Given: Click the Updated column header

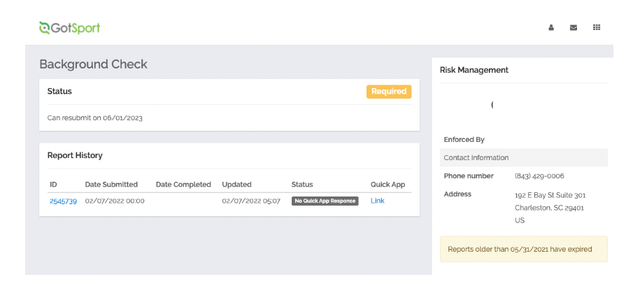Looking at the screenshot, I should click(x=236, y=185).
